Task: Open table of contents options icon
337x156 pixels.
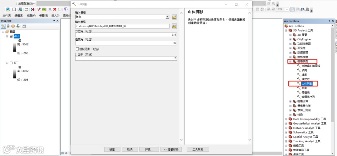Action: pyautogui.click(x=24, y=26)
